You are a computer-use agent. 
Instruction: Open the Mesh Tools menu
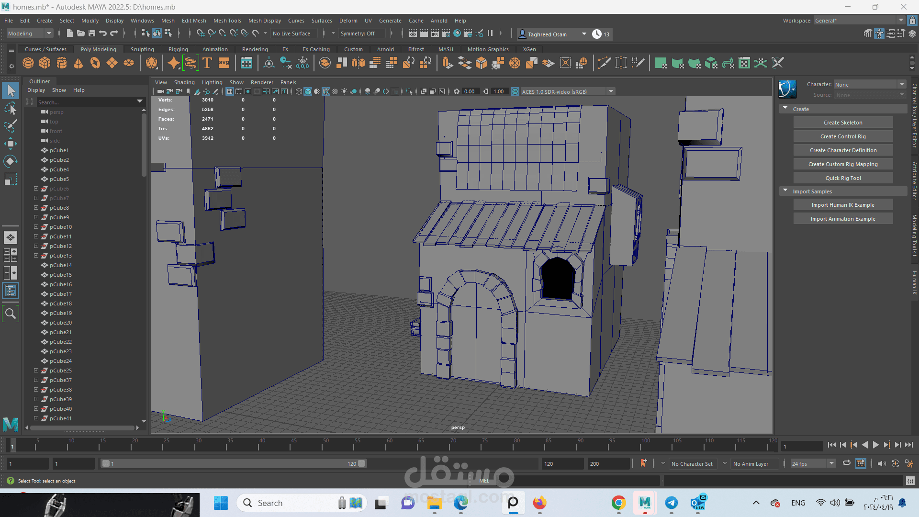227,21
